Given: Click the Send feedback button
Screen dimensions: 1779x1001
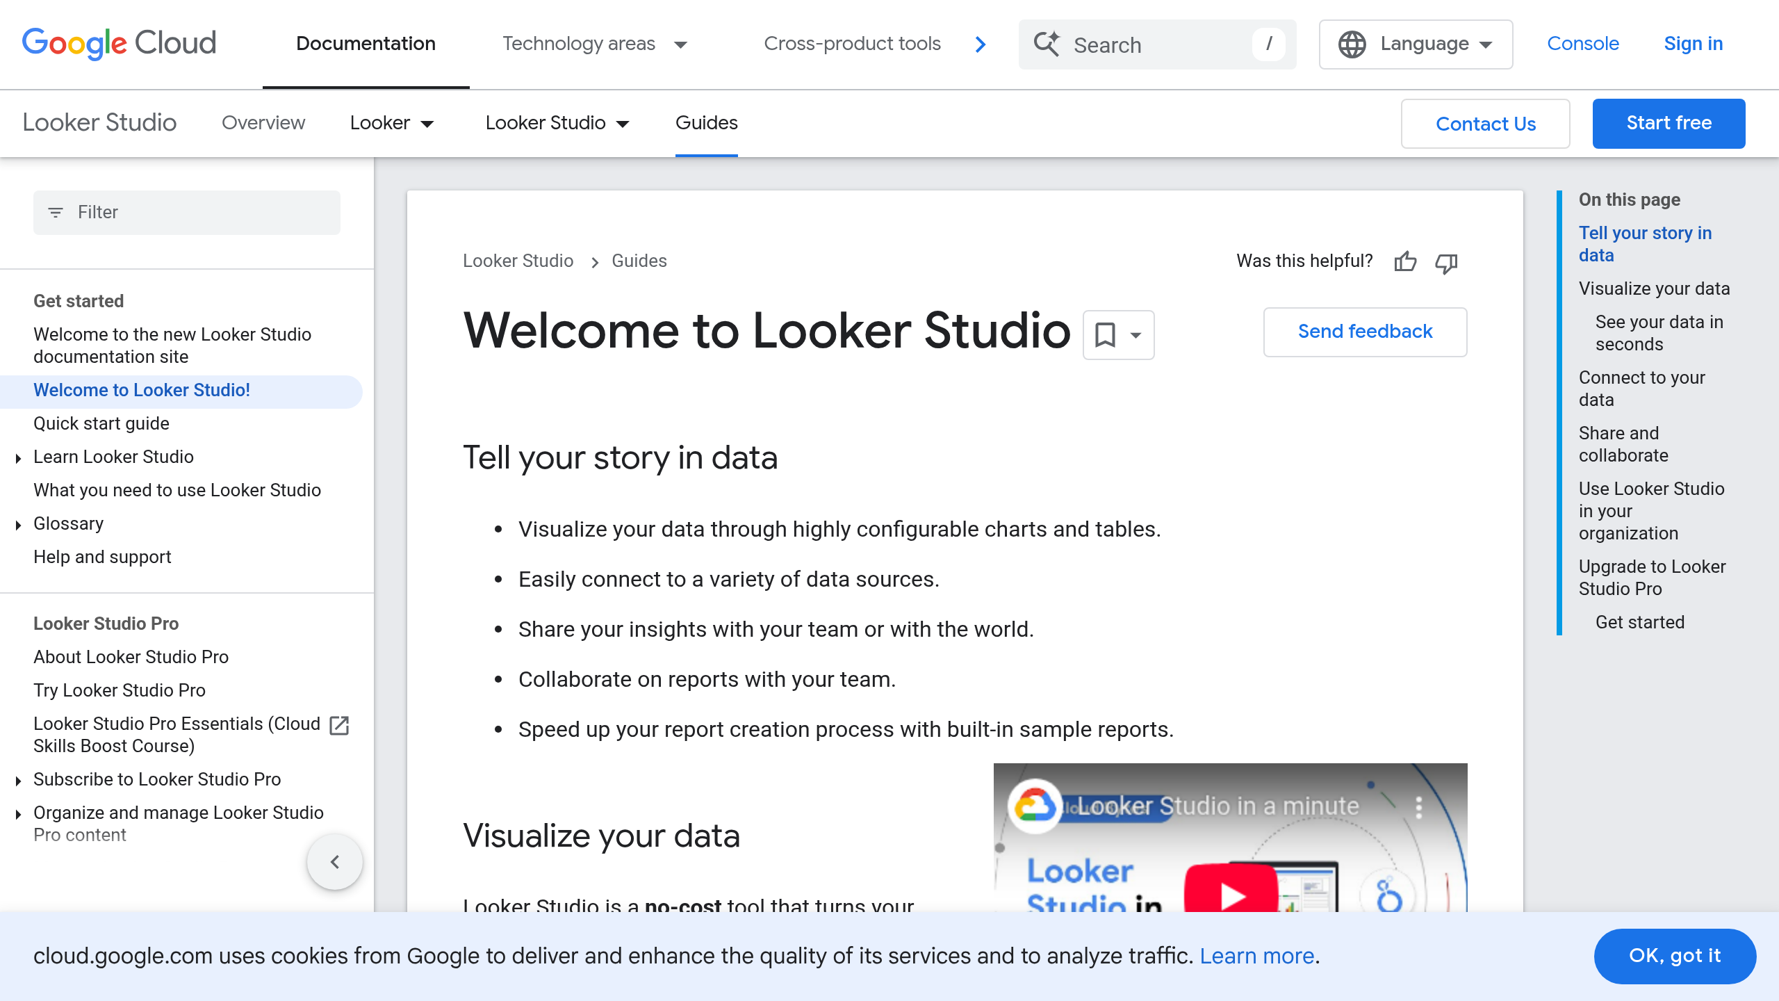Looking at the screenshot, I should [1365, 332].
